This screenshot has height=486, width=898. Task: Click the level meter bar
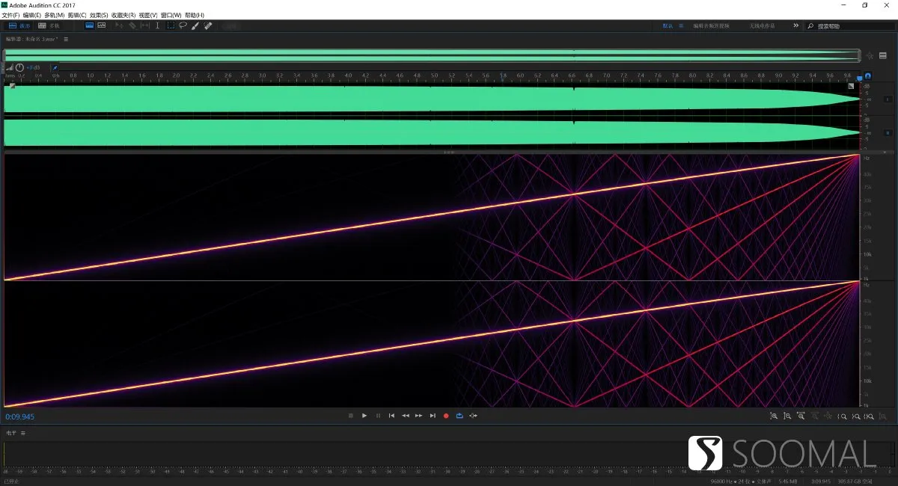449,455
